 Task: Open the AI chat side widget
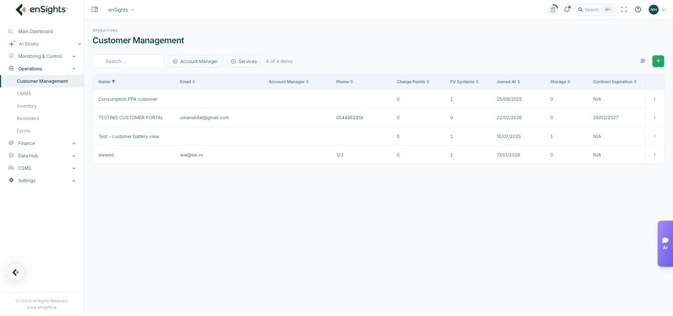pyautogui.click(x=665, y=244)
